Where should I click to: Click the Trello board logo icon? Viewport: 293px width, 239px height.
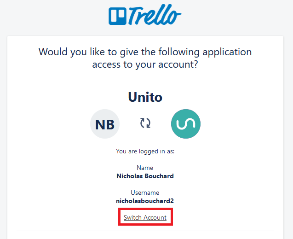[x=118, y=16]
